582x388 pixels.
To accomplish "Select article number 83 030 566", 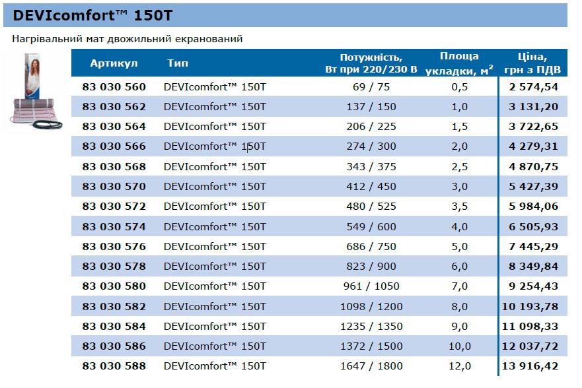I will pos(114,146).
